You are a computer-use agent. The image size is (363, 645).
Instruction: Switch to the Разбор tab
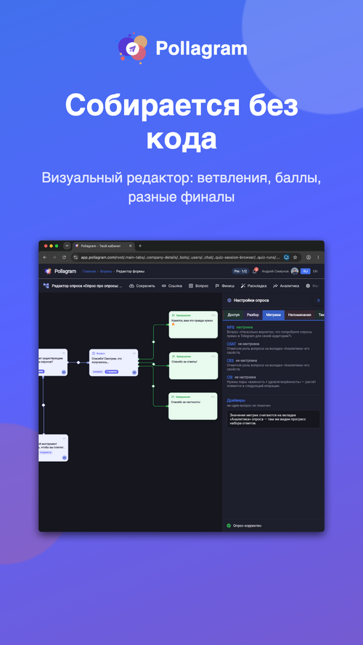[253, 315]
